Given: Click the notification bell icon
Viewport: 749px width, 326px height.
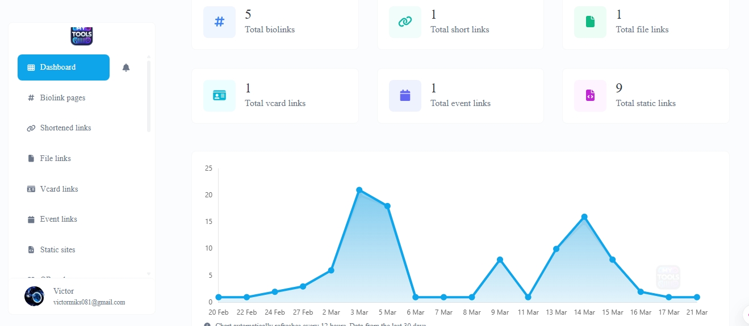Looking at the screenshot, I should [x=126, y=67].
